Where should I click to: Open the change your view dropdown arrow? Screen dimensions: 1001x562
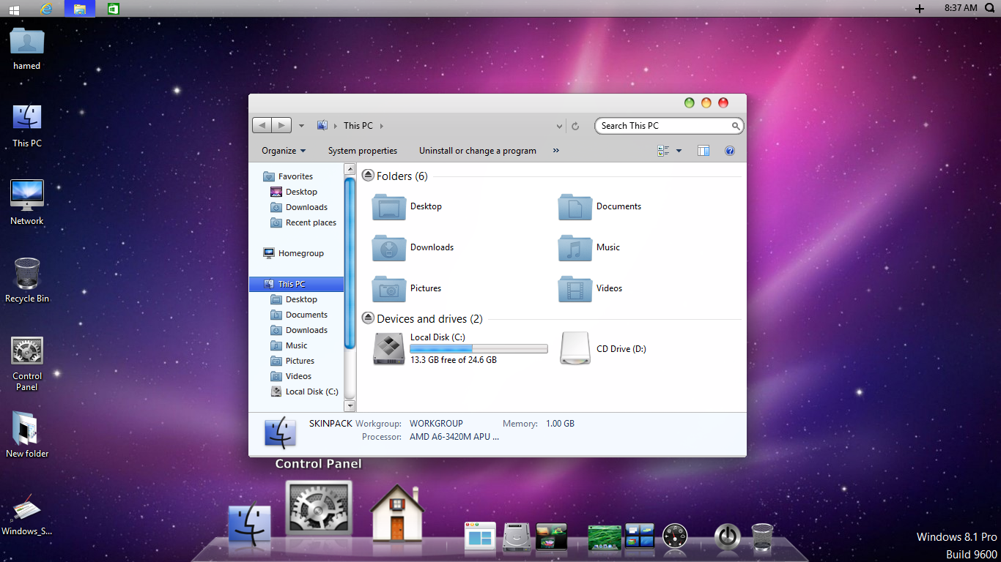(679, 151)
